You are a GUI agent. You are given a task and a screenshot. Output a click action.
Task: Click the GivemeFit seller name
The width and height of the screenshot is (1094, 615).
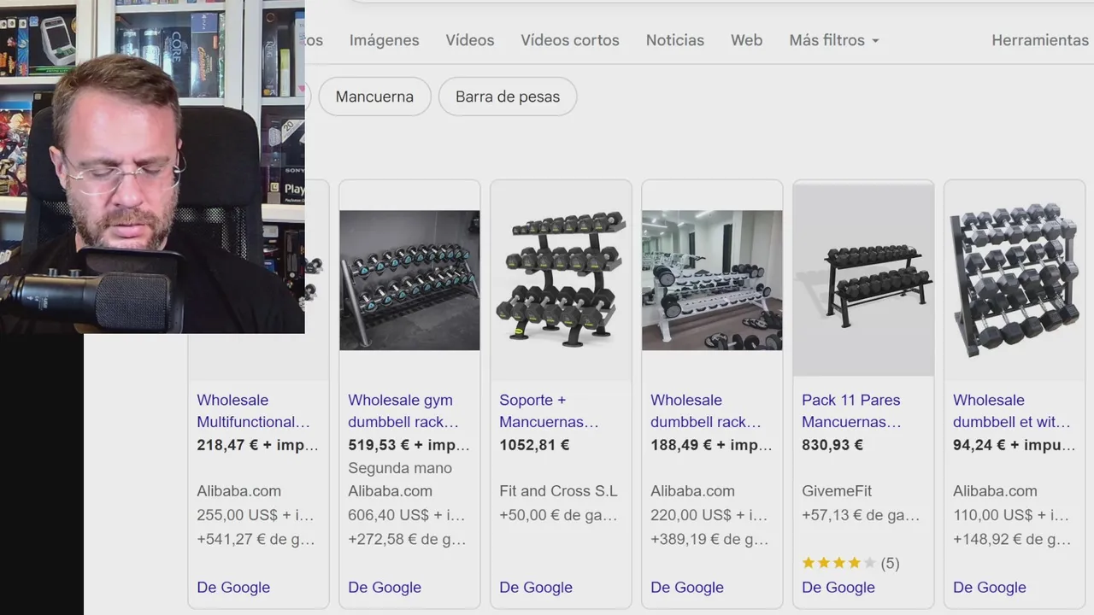tap(838, 491)
